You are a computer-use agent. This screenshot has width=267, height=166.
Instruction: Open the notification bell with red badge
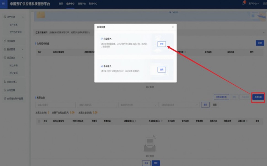(244, 4)
